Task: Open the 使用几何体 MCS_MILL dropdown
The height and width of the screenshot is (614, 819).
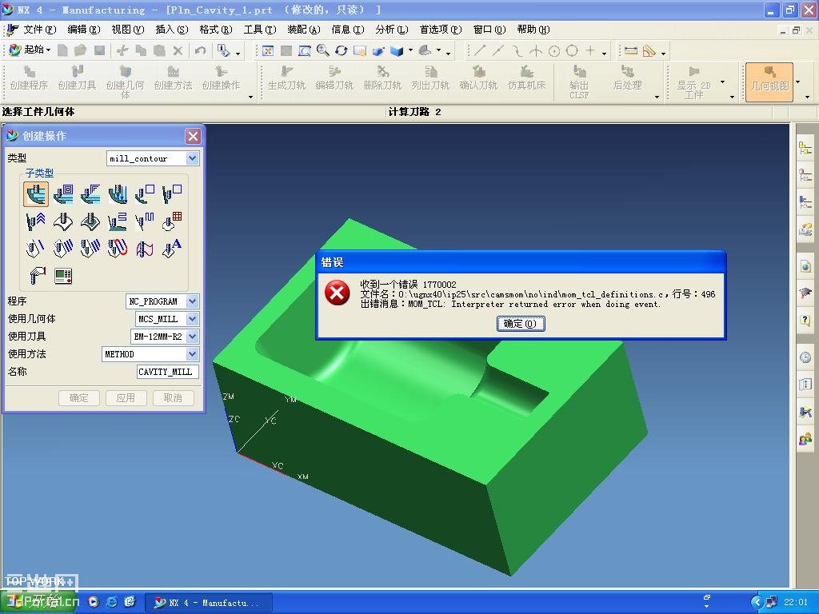Action: (x=192, y=319)
